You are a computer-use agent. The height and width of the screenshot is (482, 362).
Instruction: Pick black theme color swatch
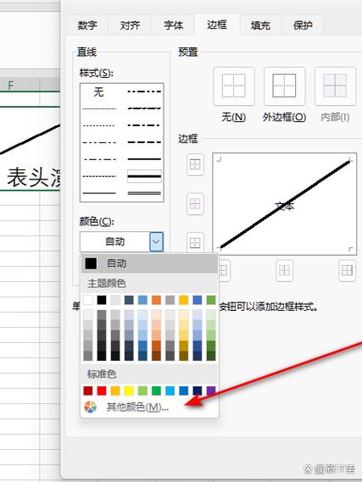pyautogui.click(x=102, y=300)
